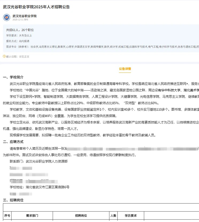Viewport: 199px width, 222px height.
Task: Click the line 为邮件附件。面试及试讲安排
Action: click(x=70, y=155)
